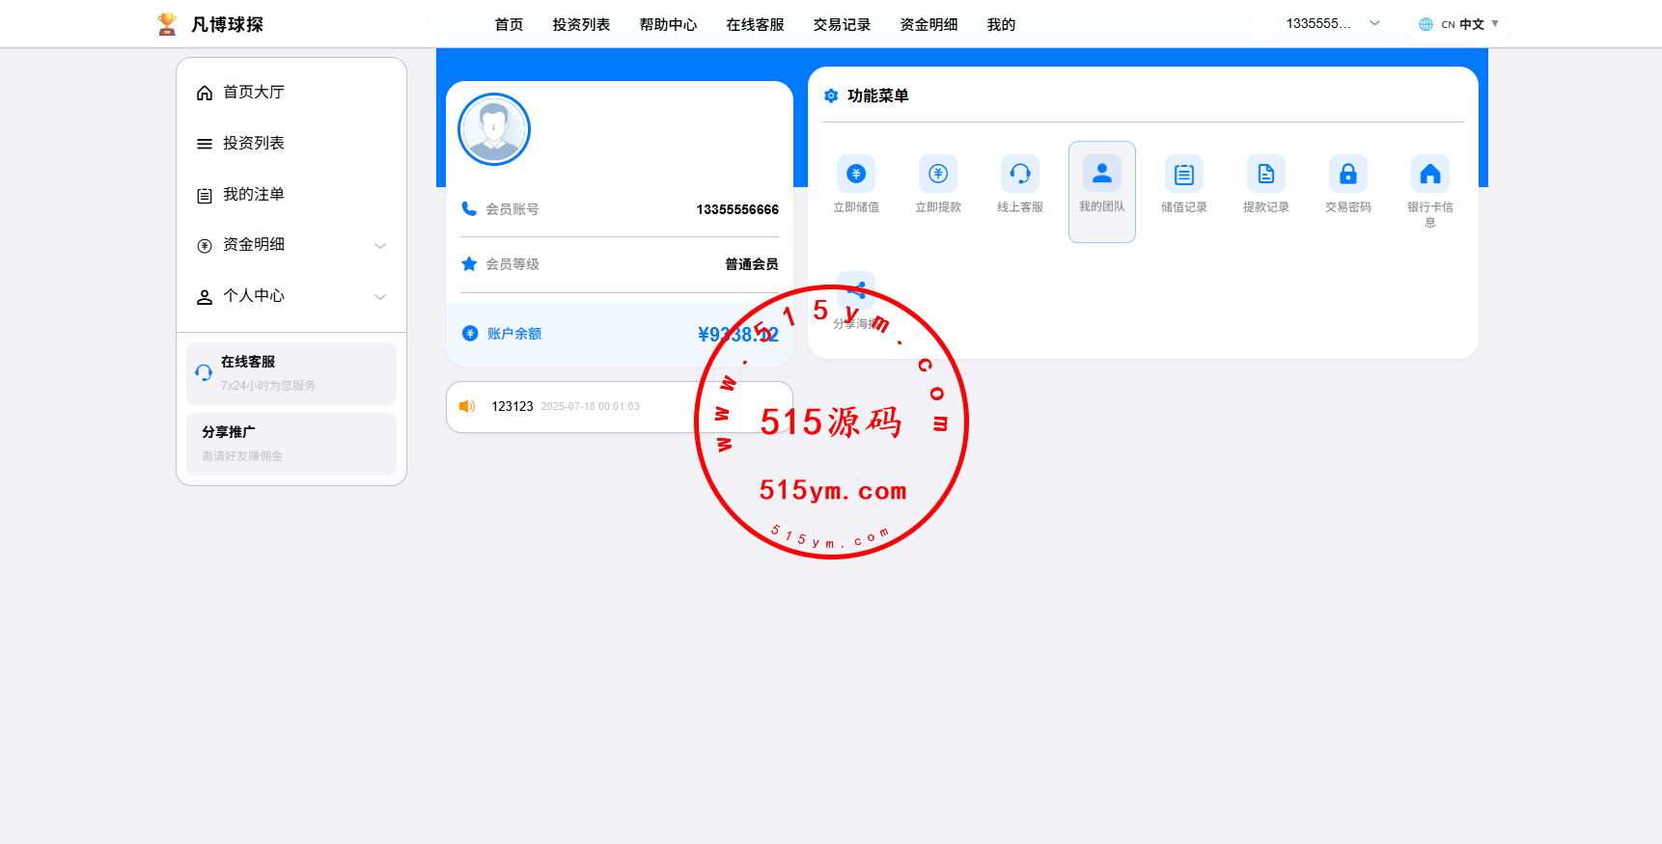This screenshot has width=1662, height=844.
Task: Open the CN 中文 language selector
Action: pyautogui.click(x=1458, y=24)
